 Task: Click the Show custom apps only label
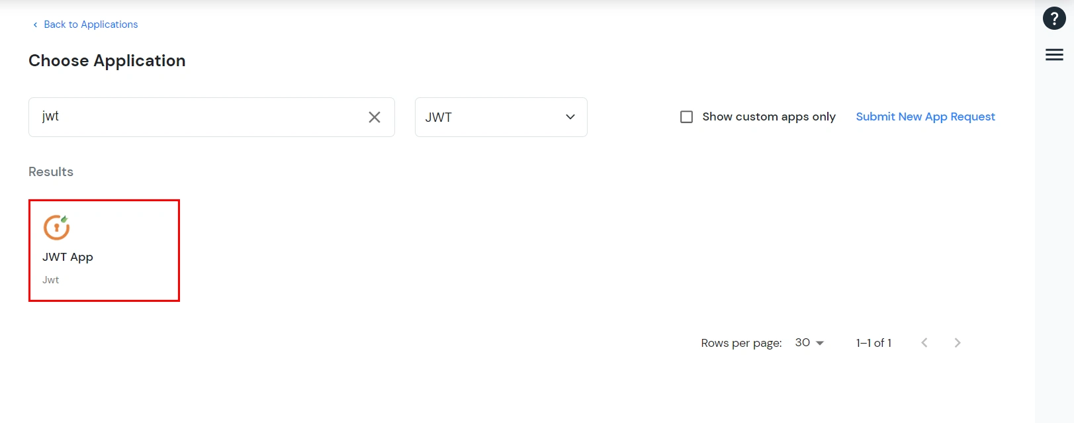pyautogui.click(x=769, y=117)
